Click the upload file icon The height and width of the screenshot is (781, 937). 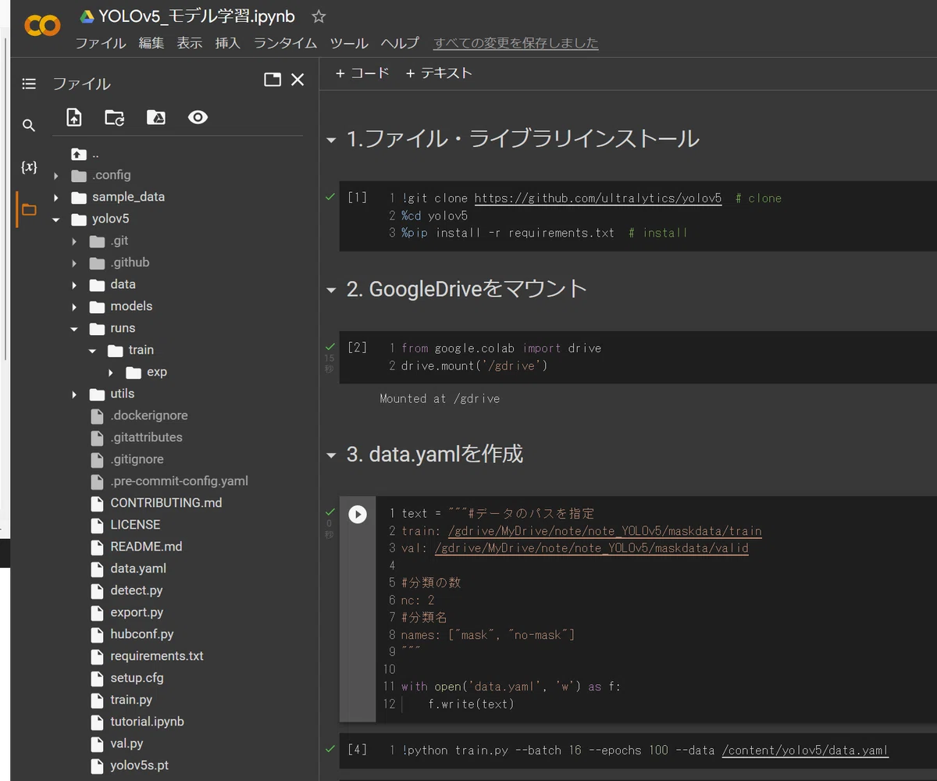point(73,117)
